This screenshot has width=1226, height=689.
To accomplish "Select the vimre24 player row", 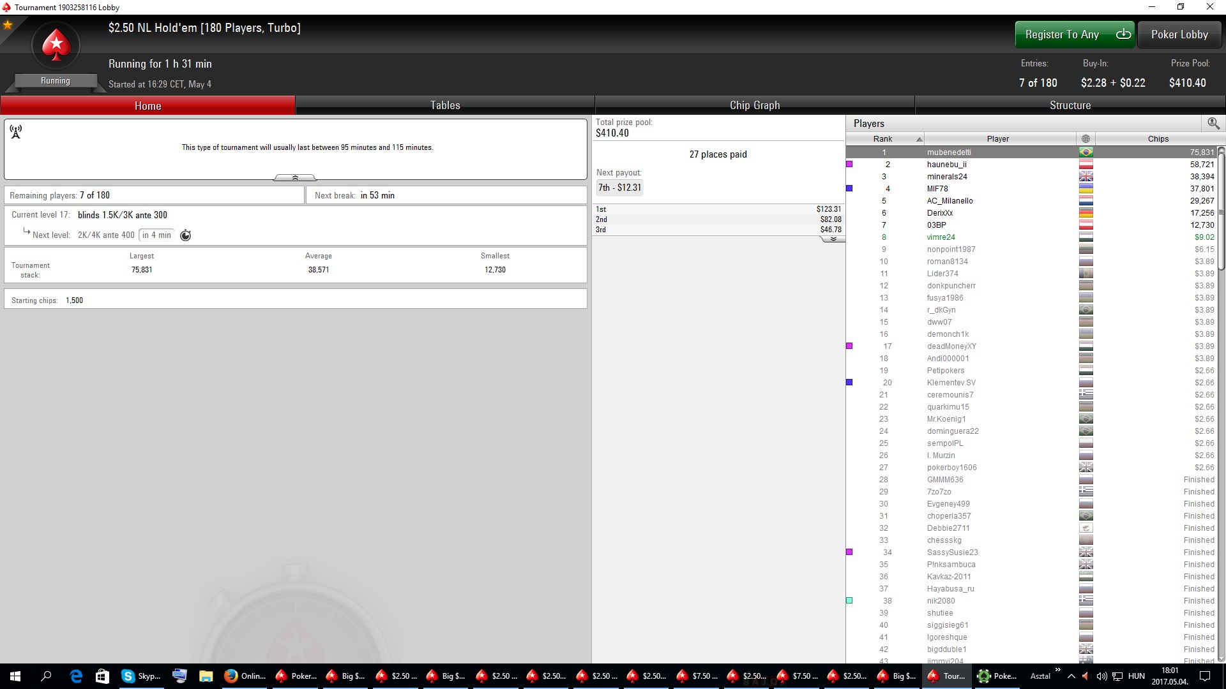I will (1031, 237).
